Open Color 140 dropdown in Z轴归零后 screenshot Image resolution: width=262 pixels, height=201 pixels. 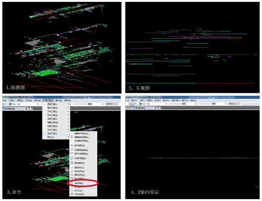(x=166, y=104)
